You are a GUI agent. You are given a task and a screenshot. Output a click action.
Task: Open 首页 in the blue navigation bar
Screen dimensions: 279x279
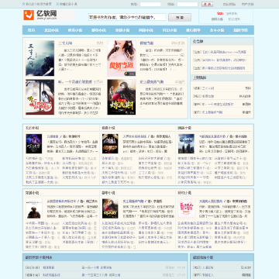click(x=31, y=30)
